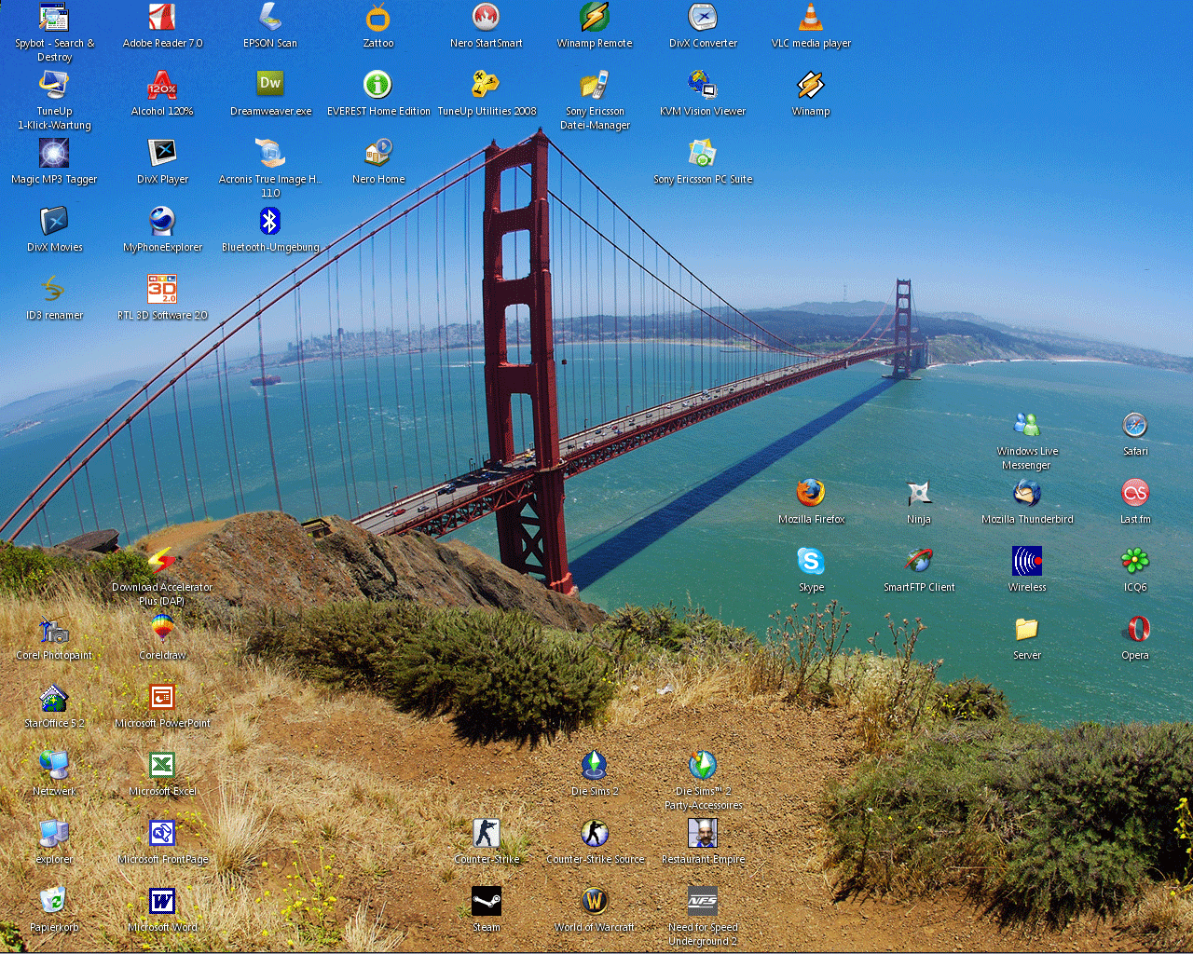Select the Skype desktop icon
Screen dimensions: 1193x954
pos(811,561)
